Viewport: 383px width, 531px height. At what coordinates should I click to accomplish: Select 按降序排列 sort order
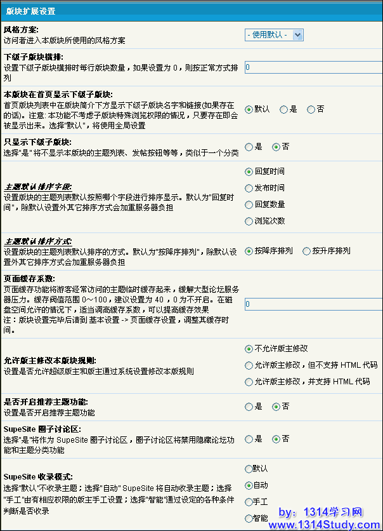point(249,251)
